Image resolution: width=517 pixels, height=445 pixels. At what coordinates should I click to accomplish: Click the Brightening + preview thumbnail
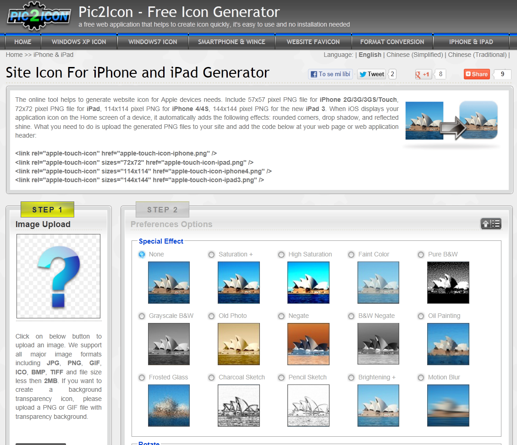(378, 406)
